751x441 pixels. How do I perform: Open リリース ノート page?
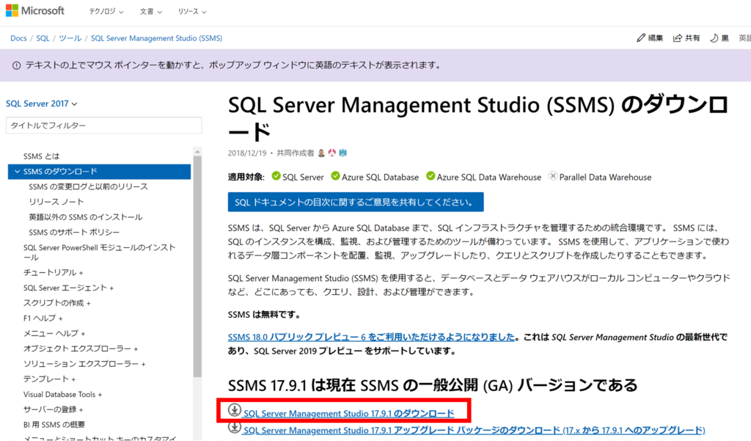(56, 202)
